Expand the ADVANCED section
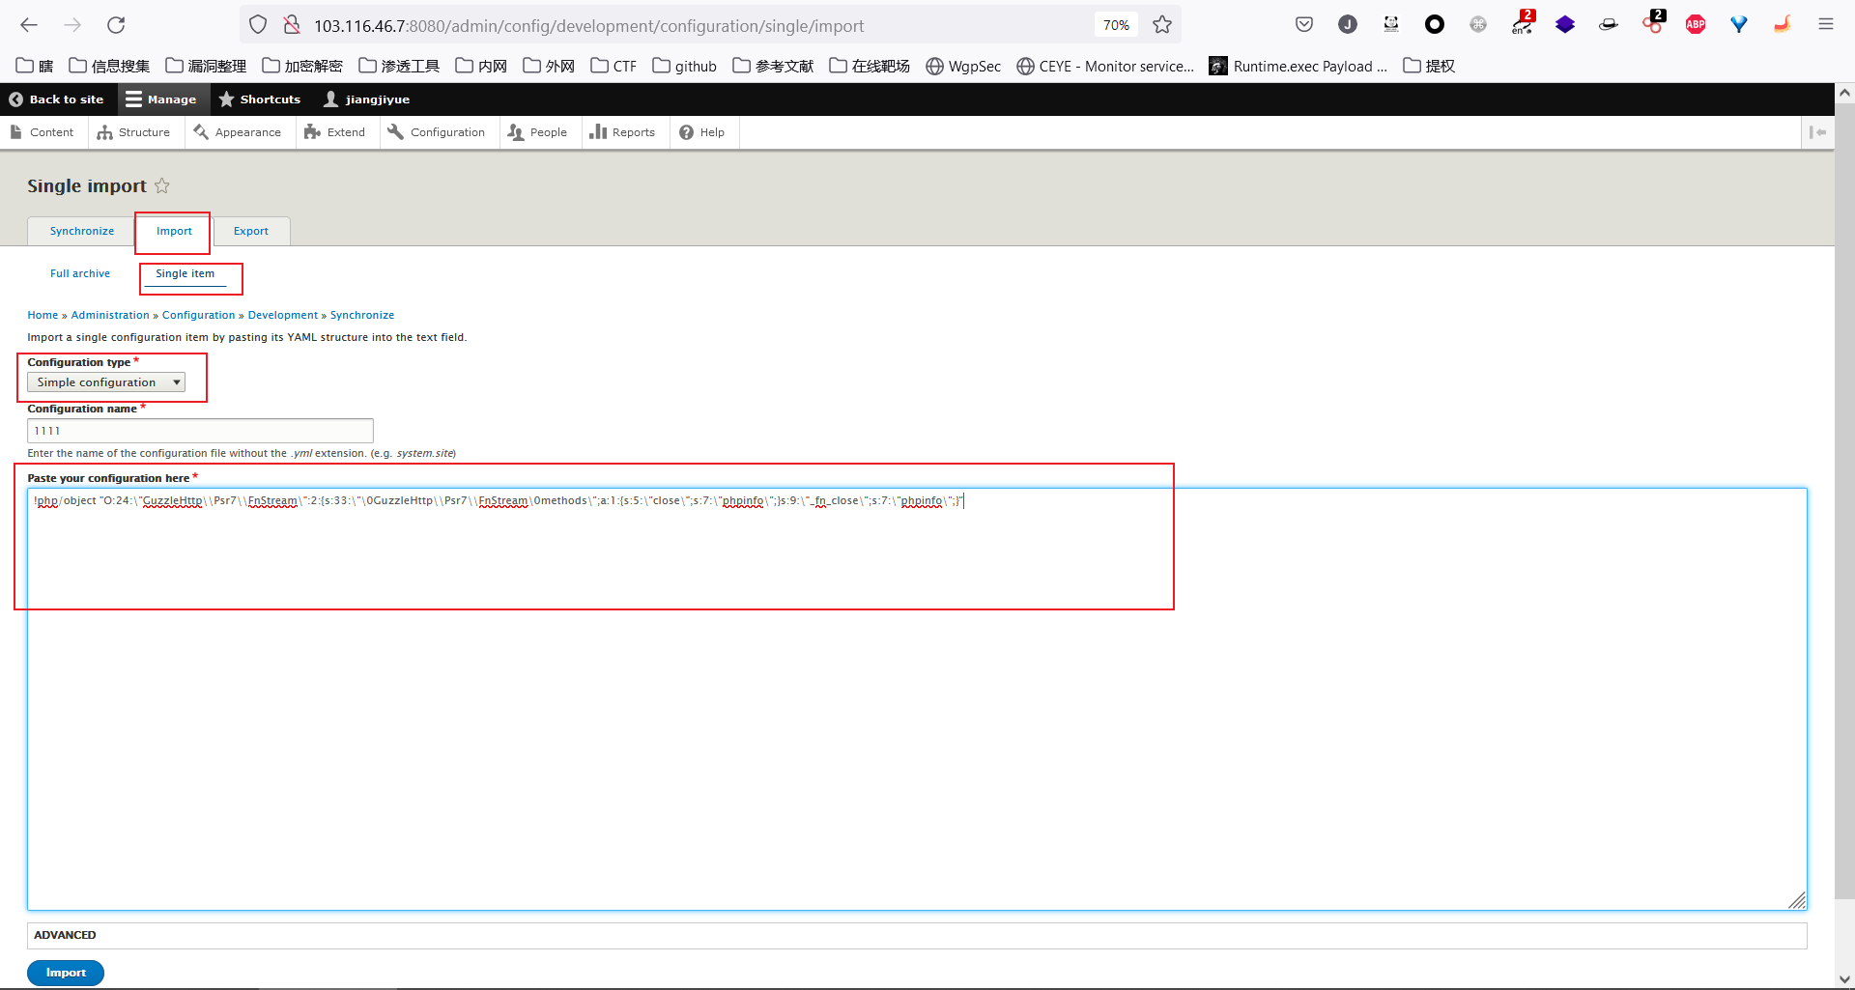 65,935
